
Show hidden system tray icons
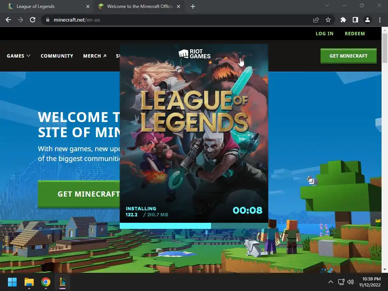coord(330,282)
